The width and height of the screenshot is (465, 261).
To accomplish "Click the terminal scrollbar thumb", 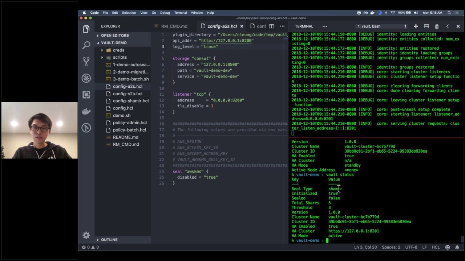I will (x=462, y=239).
